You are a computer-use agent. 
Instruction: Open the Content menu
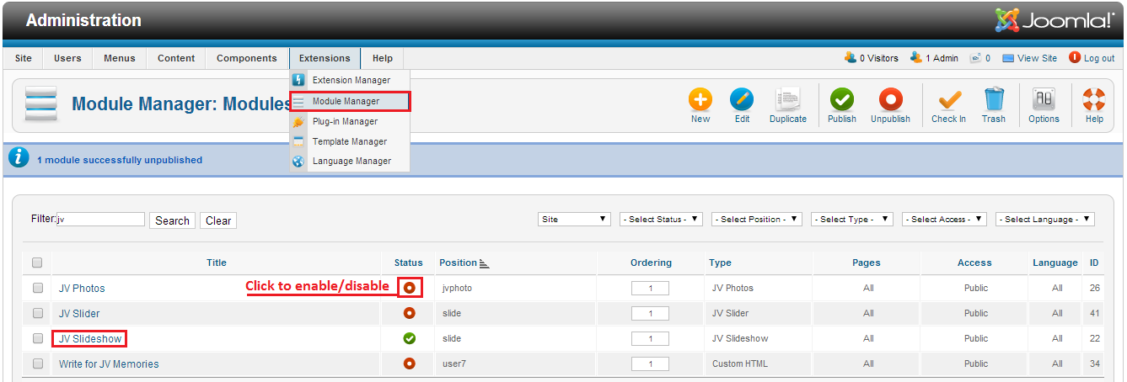pos(176,58)
